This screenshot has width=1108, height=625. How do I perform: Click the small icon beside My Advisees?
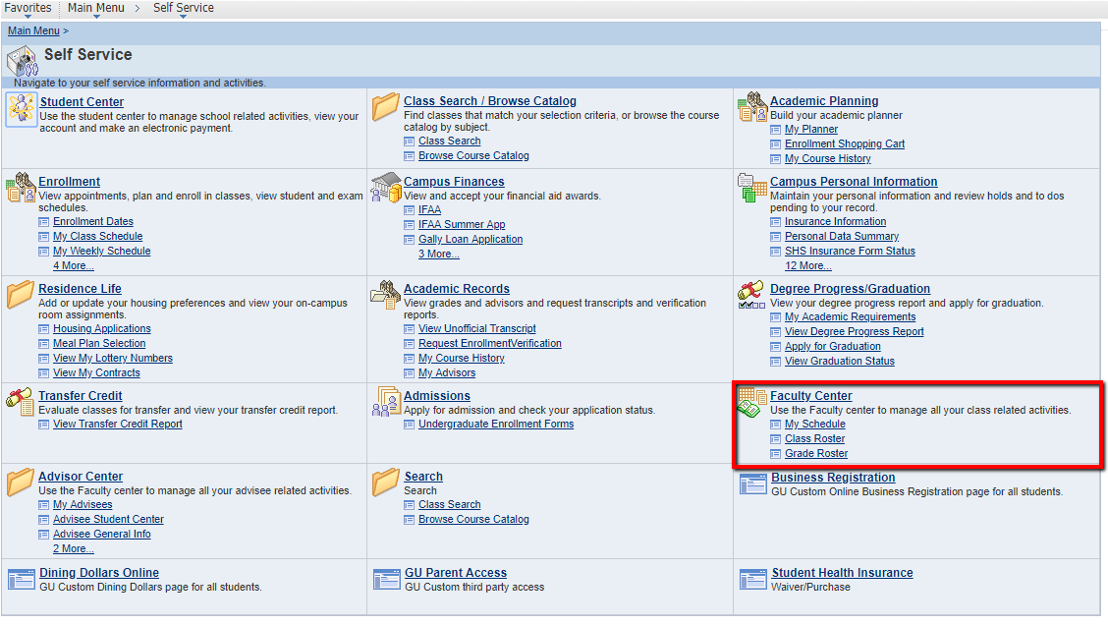44,505
